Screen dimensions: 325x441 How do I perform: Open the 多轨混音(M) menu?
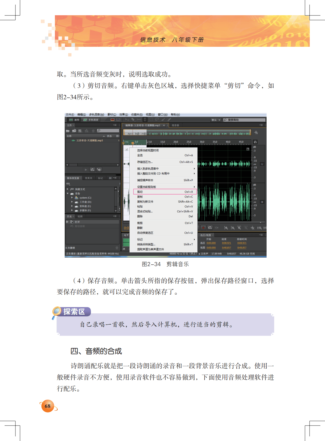coord(96,115)
